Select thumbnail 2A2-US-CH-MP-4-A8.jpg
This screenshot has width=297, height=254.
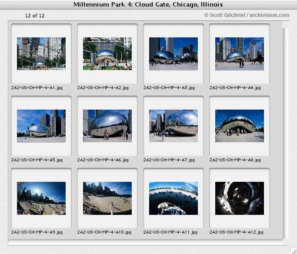[x=240, y=126]
